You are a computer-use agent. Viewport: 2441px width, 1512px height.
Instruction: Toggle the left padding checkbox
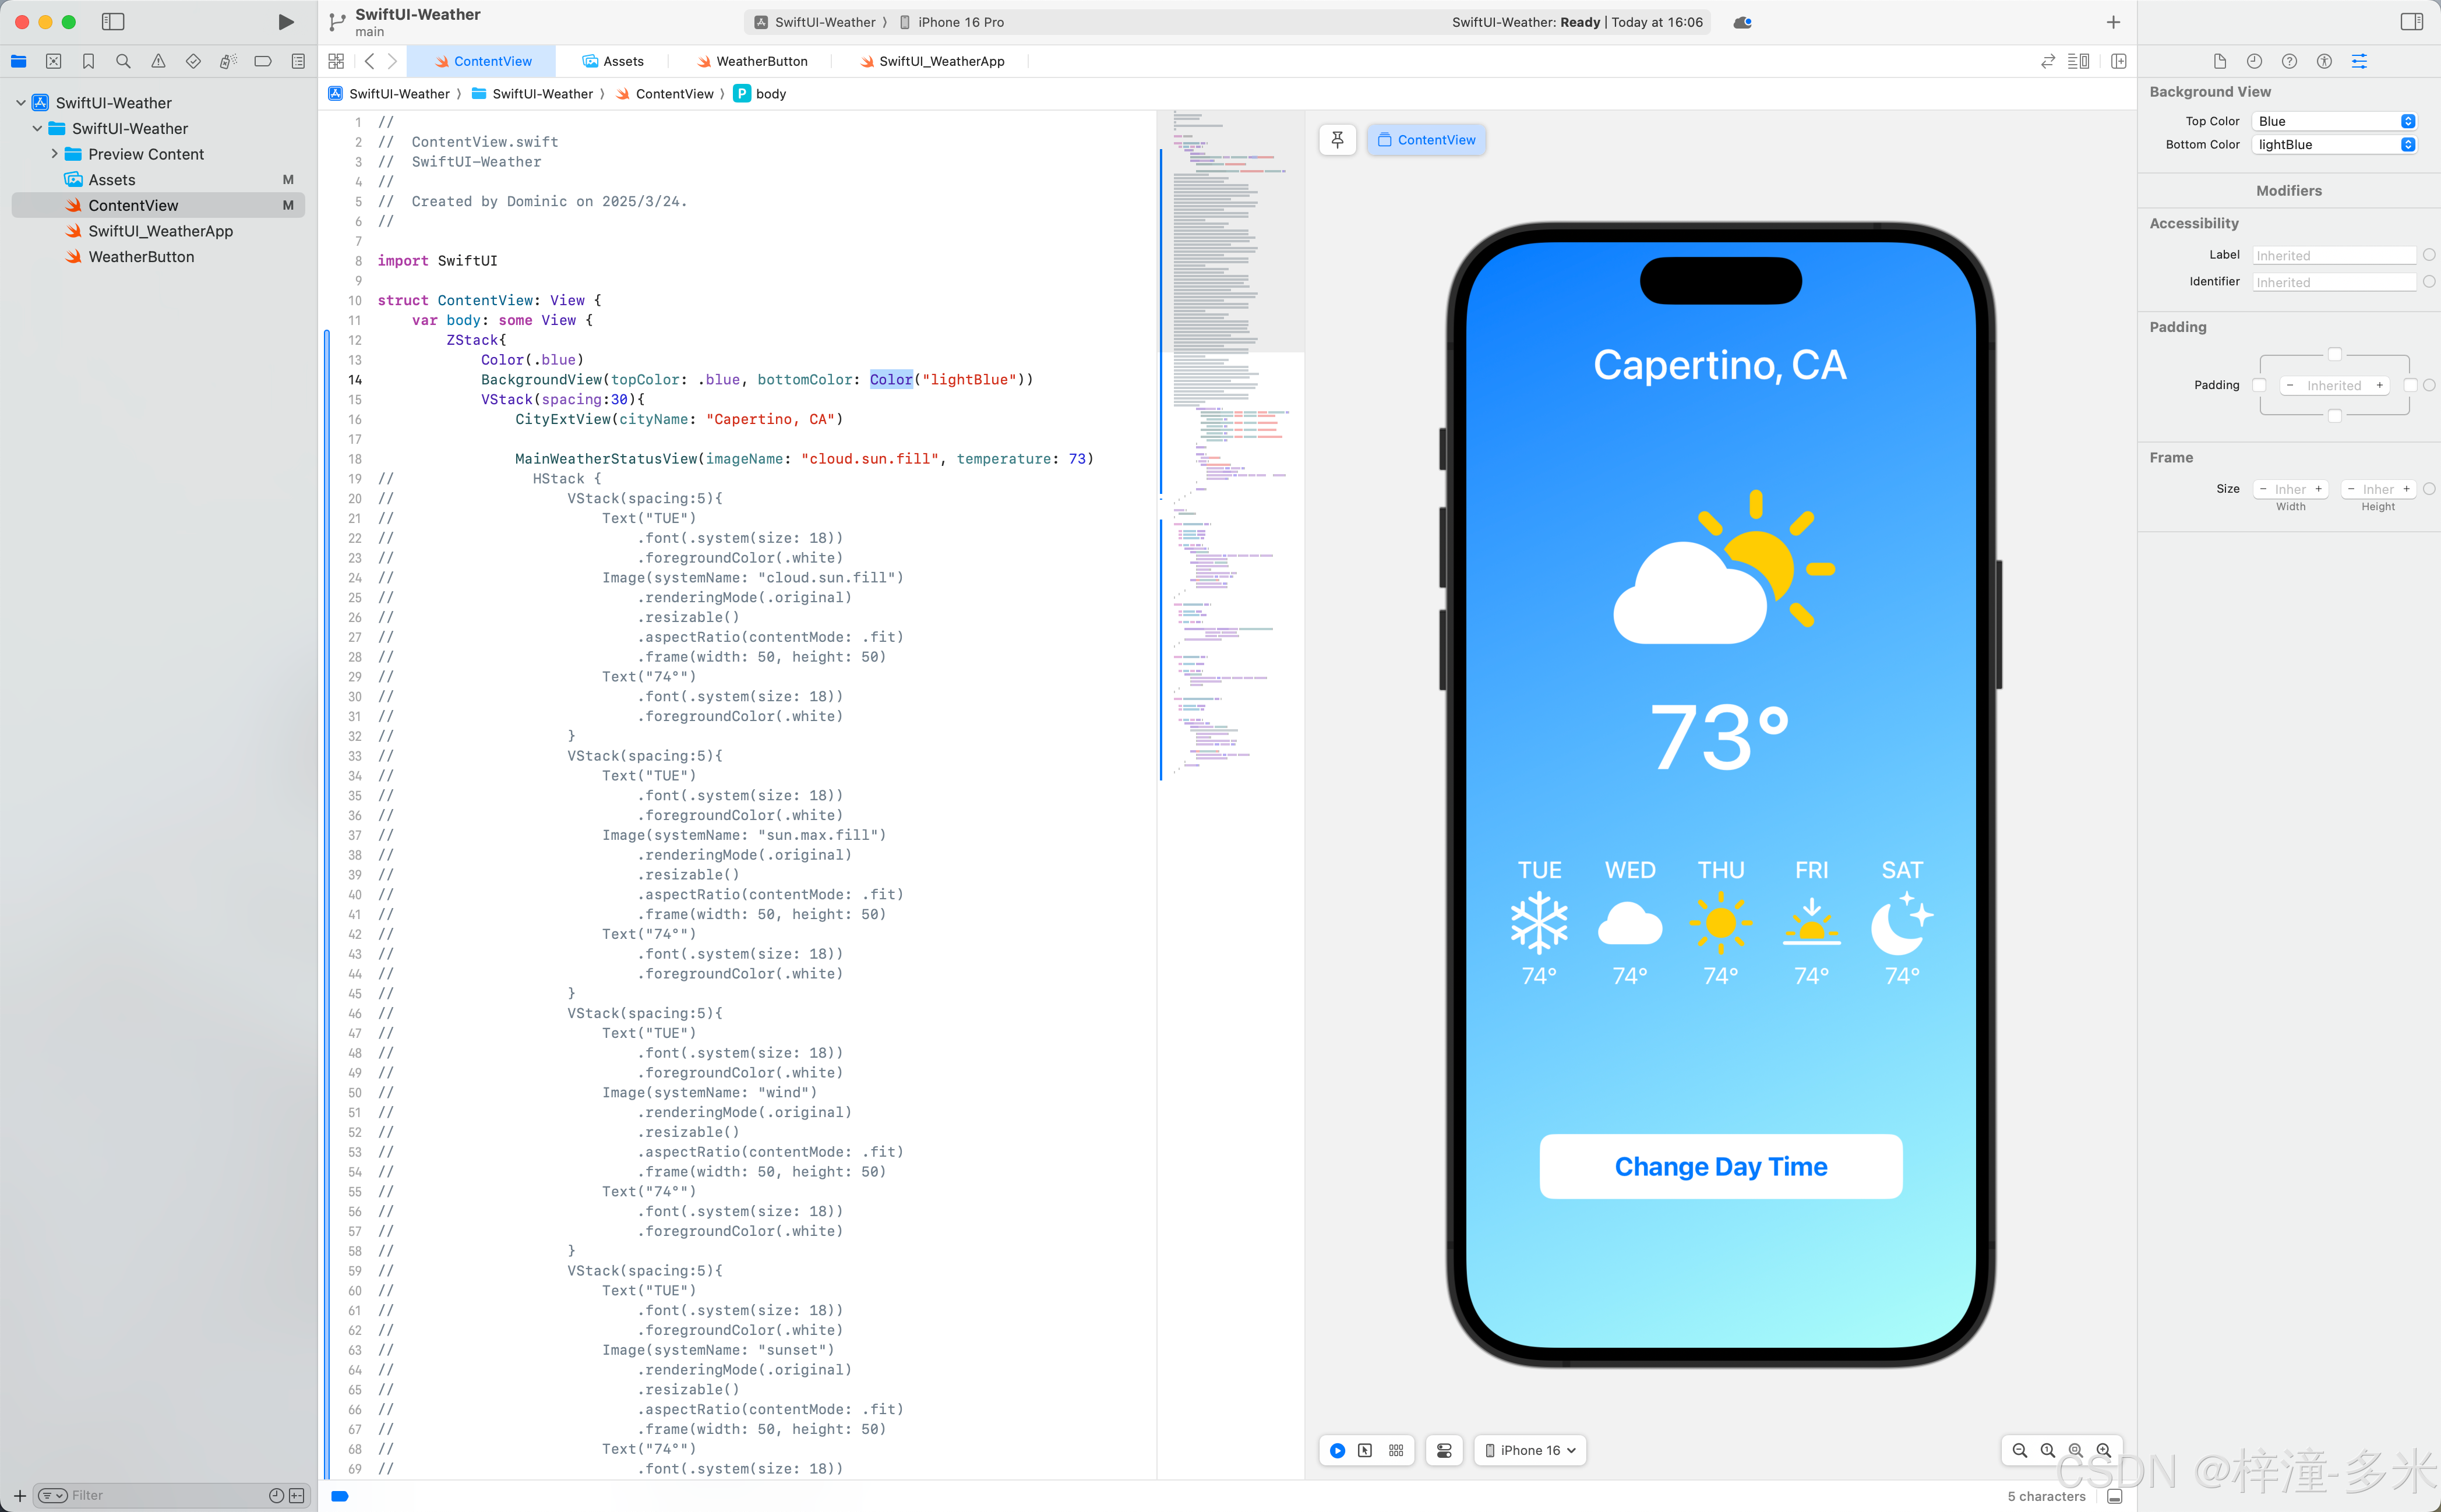(x=2258, y=385)
